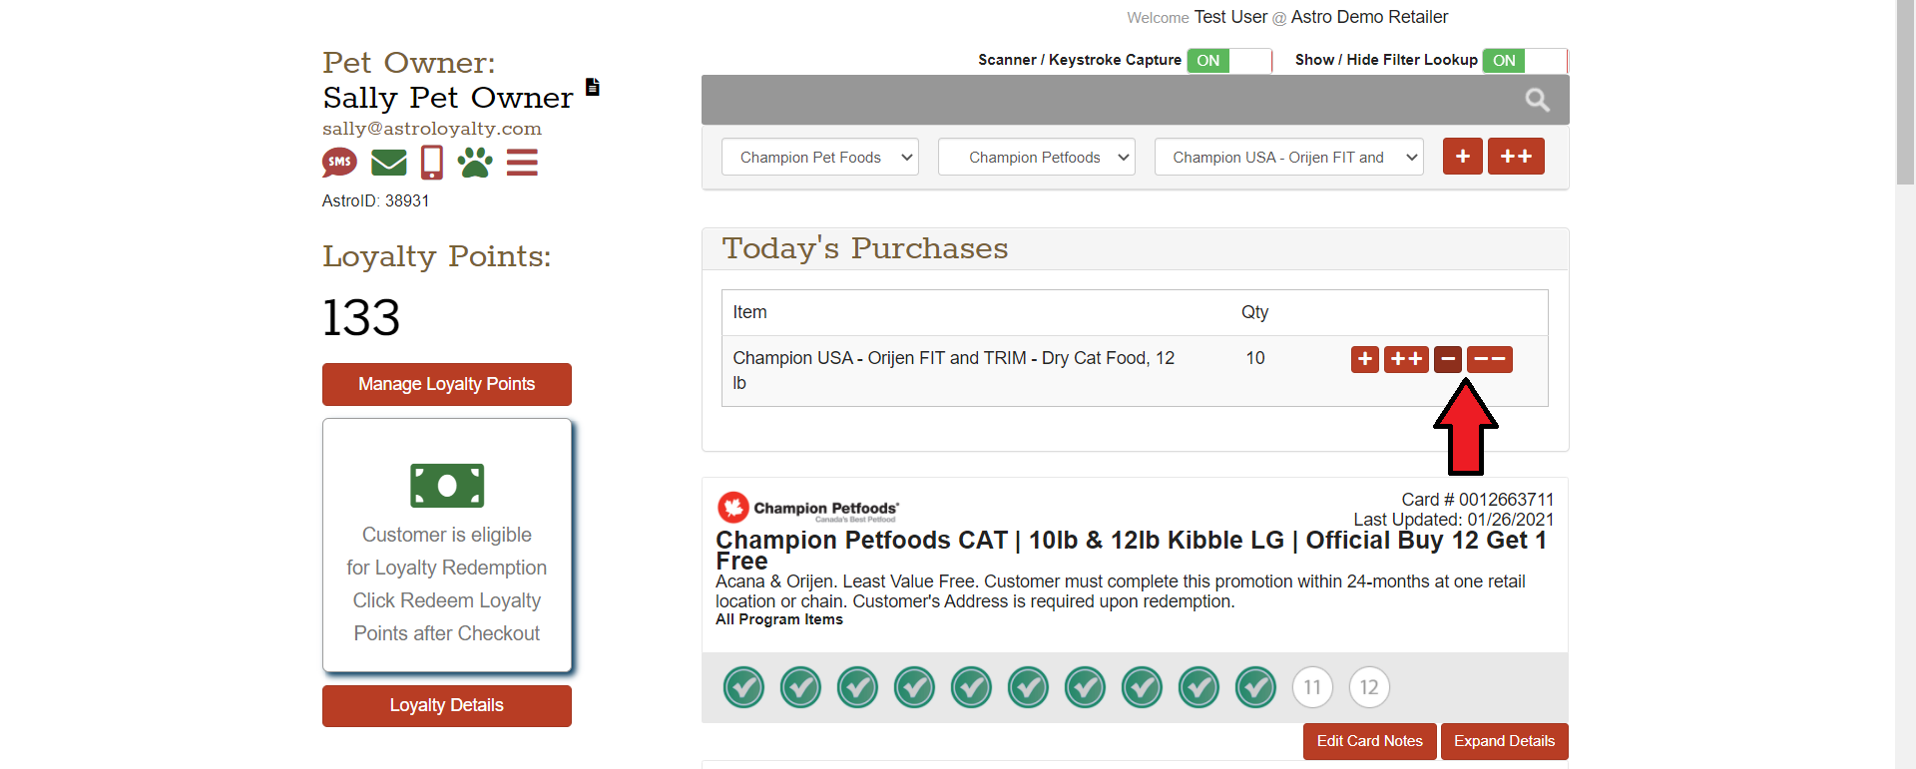Open the document icon beside Sally Pet Owner

(593, 87)
